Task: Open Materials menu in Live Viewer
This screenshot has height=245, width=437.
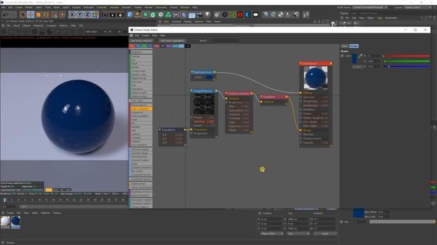Action: pos(38,26)
